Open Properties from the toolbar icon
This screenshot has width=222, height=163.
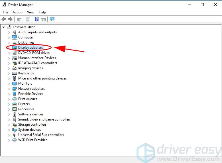coord(28,19)
